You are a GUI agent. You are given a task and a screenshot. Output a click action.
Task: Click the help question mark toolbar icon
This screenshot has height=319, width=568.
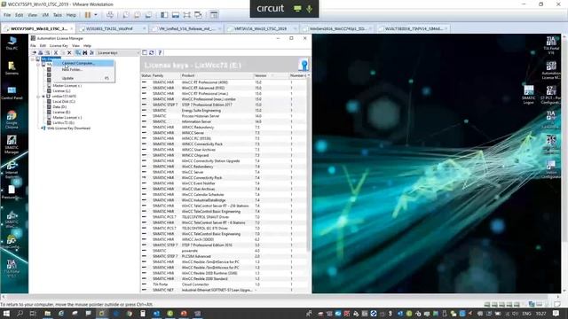[x=160, y=53]
